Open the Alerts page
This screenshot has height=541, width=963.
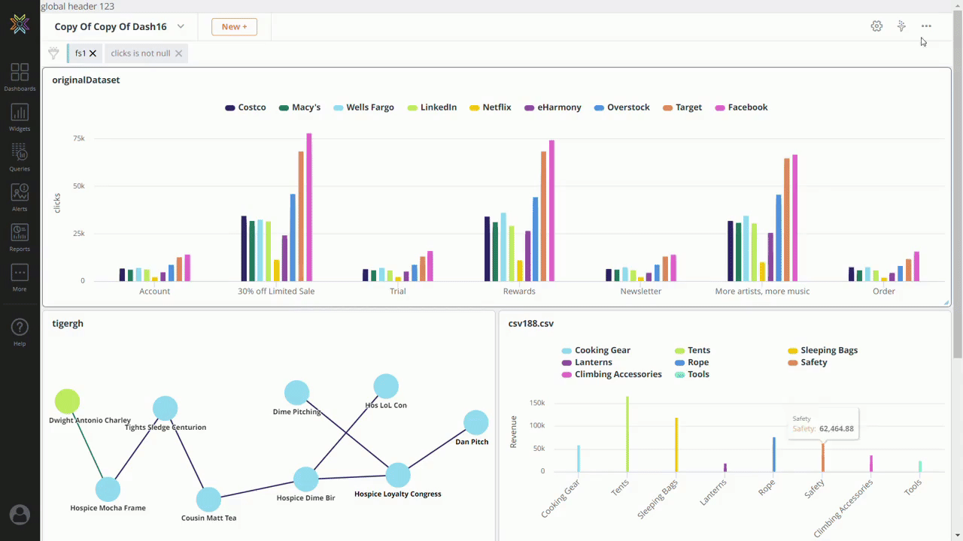click(x=20, y=196)
